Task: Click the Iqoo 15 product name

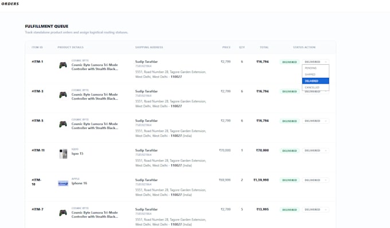Action: [77, 154]
